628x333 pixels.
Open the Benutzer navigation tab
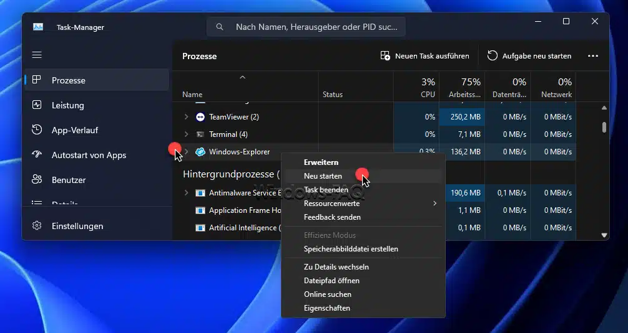tap(97, 180)
